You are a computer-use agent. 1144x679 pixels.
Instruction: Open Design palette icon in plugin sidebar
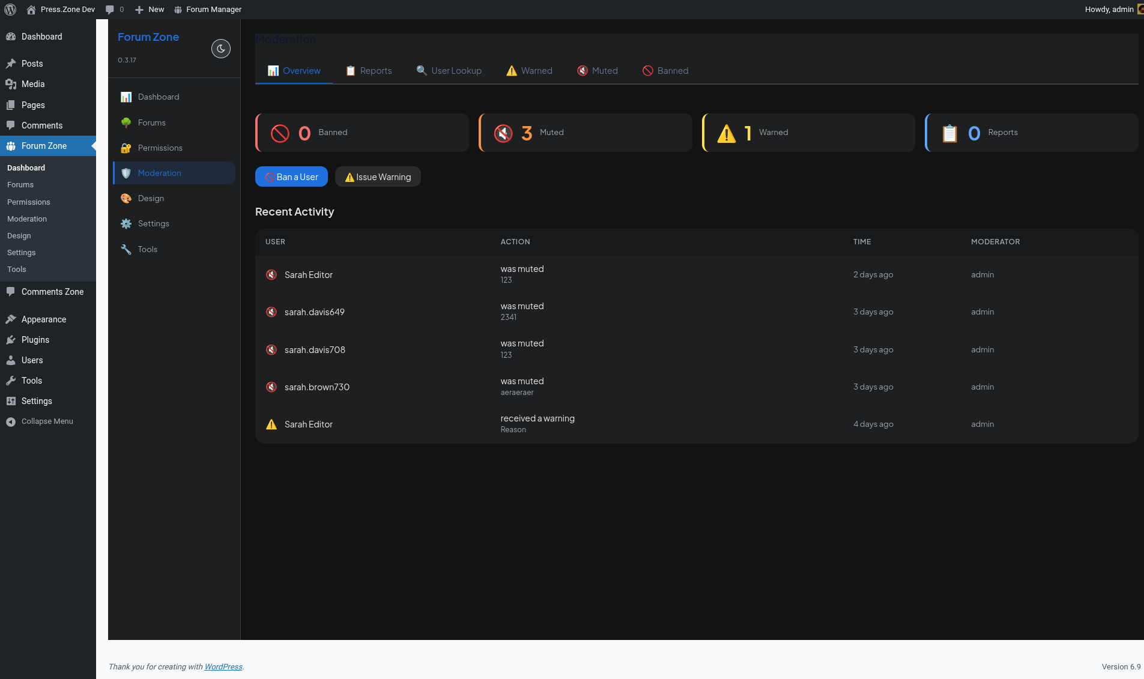click(x=126, y=199)
